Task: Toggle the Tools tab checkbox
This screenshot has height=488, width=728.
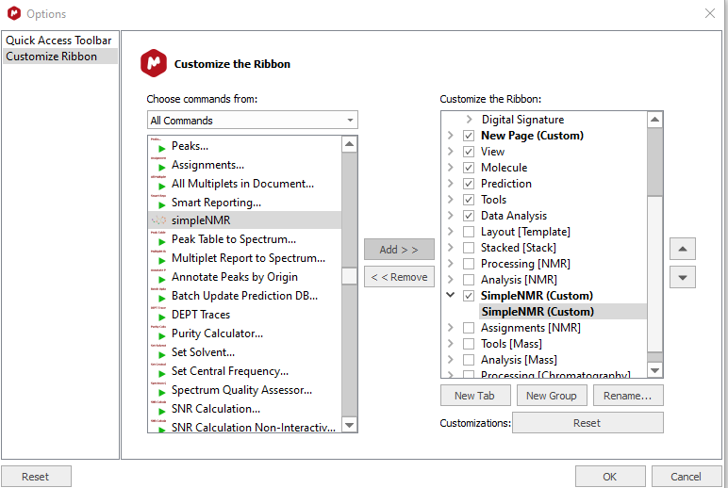Action: coord(469,200)
